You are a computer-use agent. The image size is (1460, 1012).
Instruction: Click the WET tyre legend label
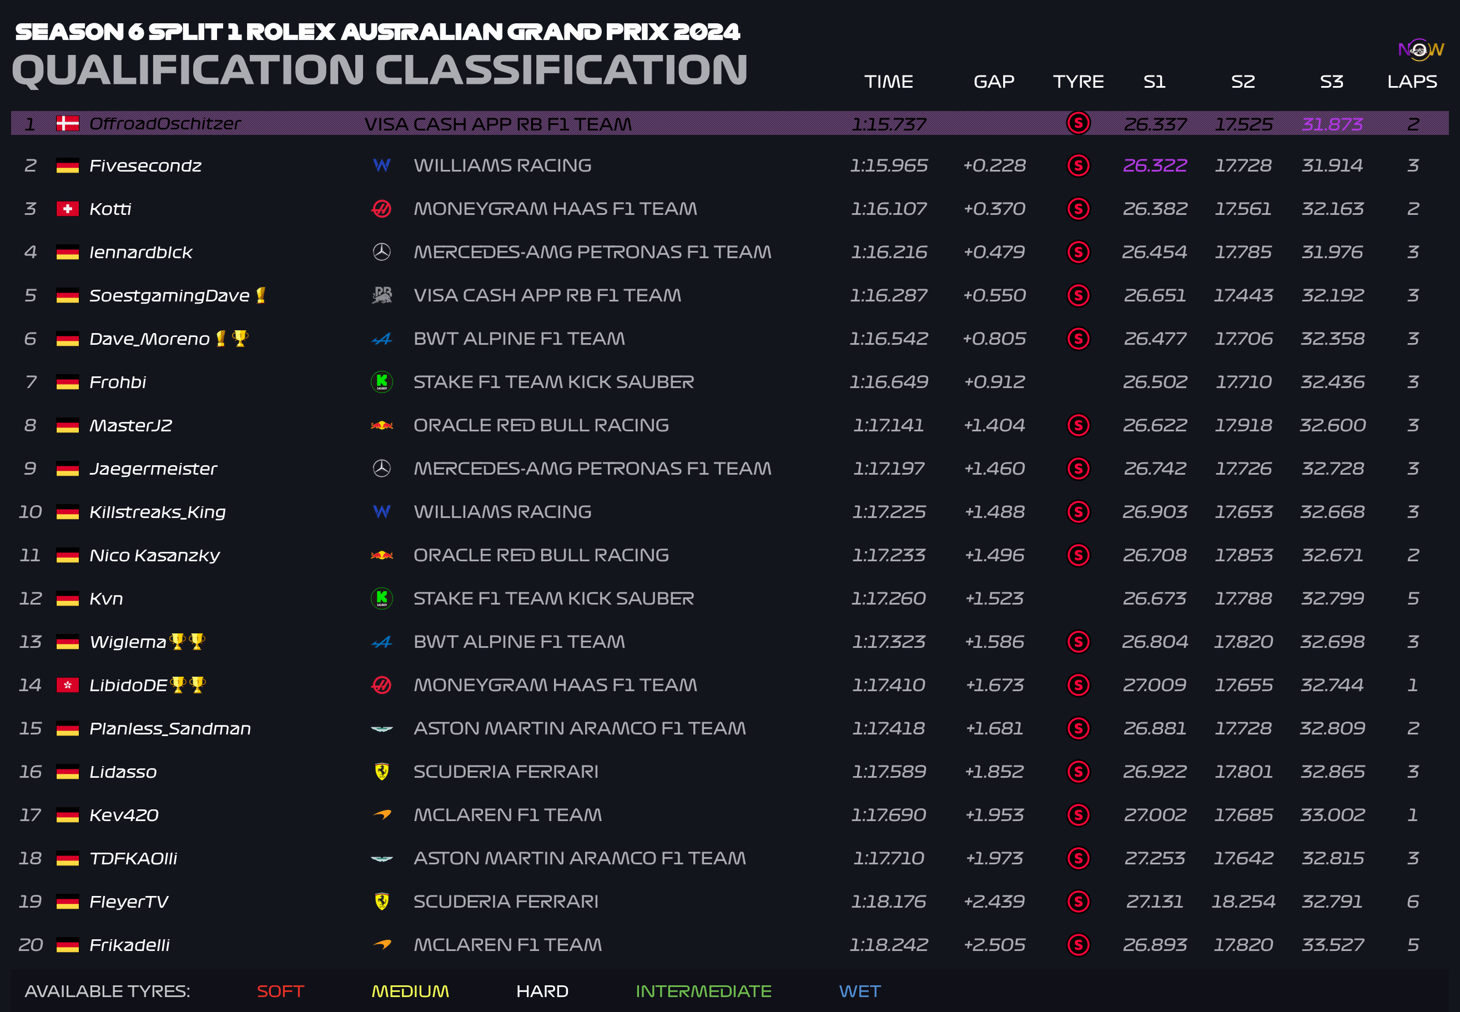(x=860, y=991)
